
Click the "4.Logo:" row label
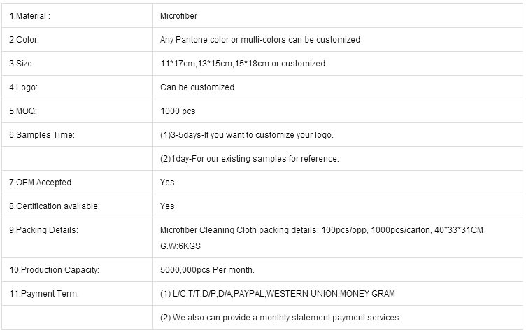point(23,87)
